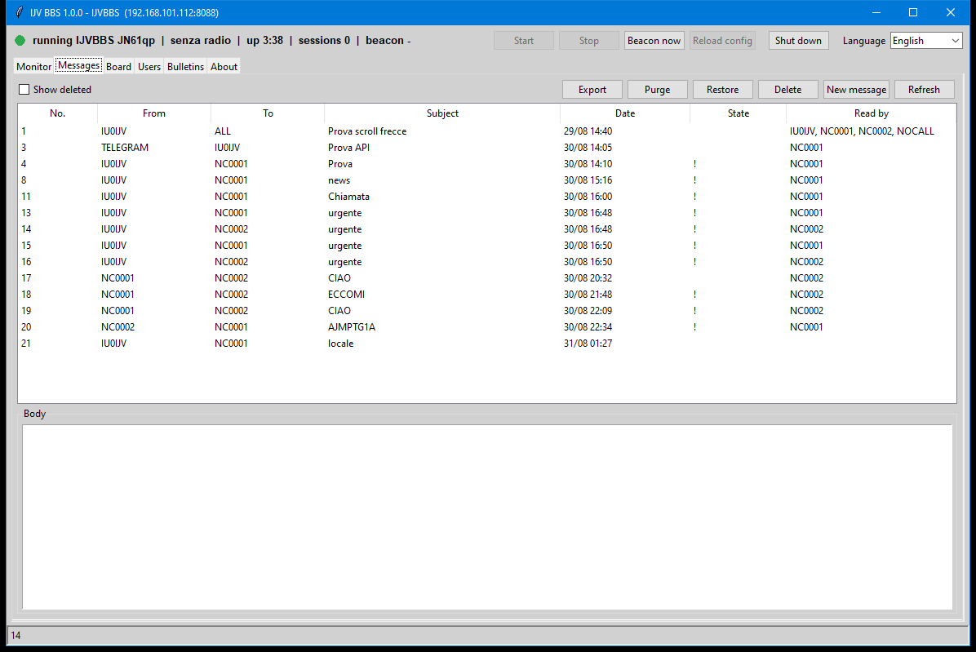Click the IJV BBS feather app icon
This screenshot has width=976, height=652.
point(20,12)
